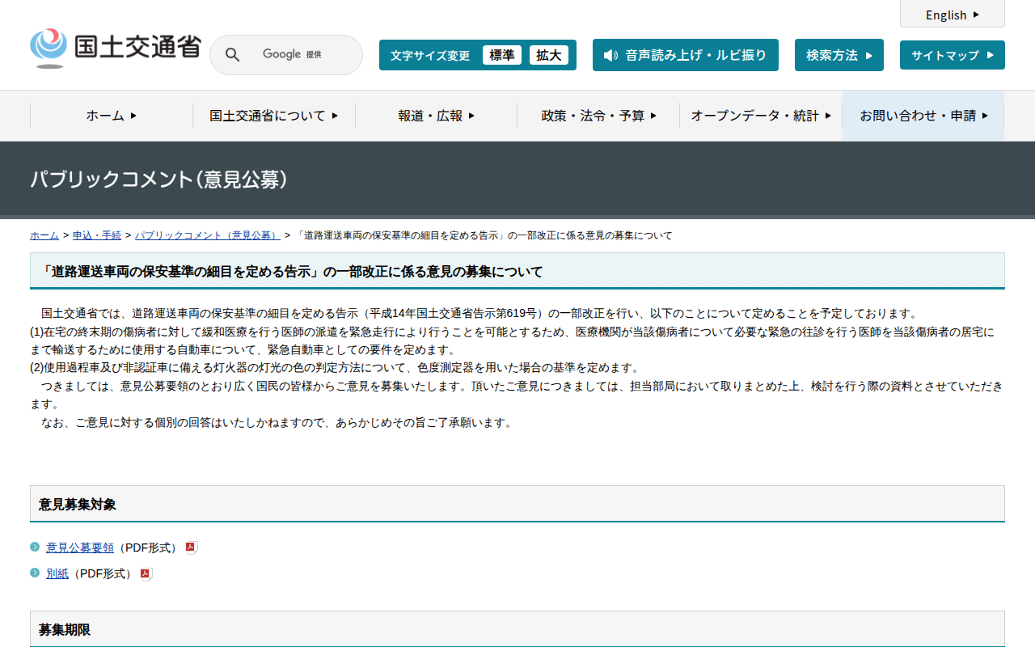The width and height of the screenshot is (1035, 647).
Task: Open the 検索方法 help page
Action: (x=839, y=55)
